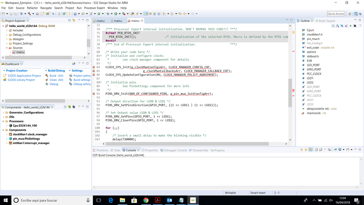Viewport: 364px width, 205px height.
Task: Toggle Hide Non-Public Members green dot
Action: 351,26
